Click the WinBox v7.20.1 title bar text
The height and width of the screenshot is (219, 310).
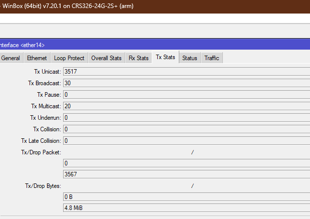pyautogui.click(x=68, y=6)
